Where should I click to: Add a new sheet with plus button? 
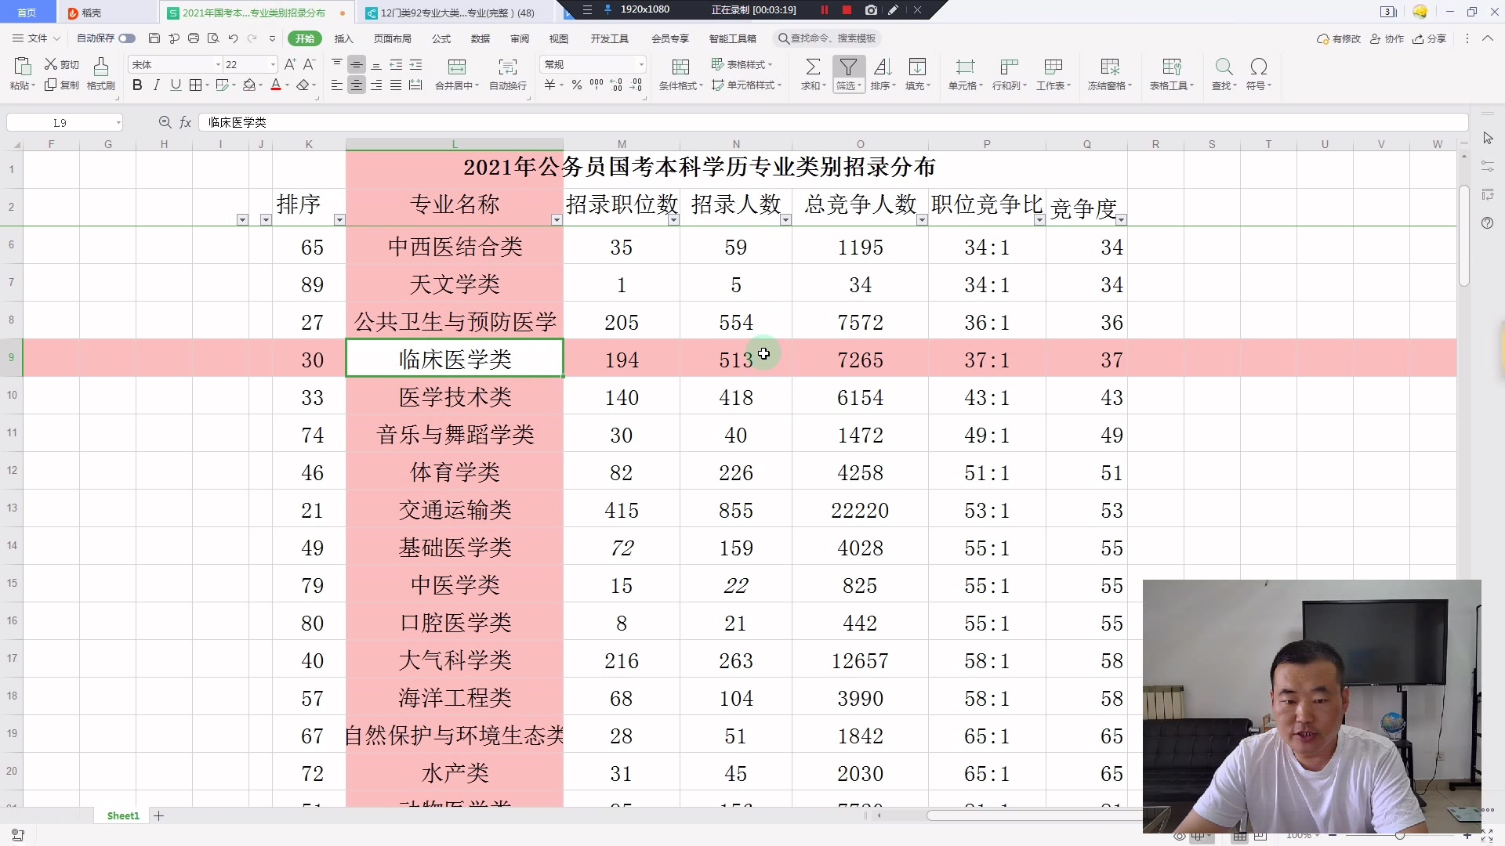click(x=159, y=815)
